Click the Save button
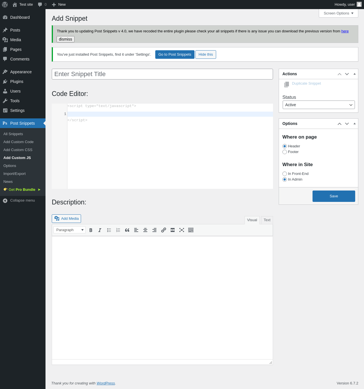This screenshot has height=389, width=364. (x=334, y=196)
